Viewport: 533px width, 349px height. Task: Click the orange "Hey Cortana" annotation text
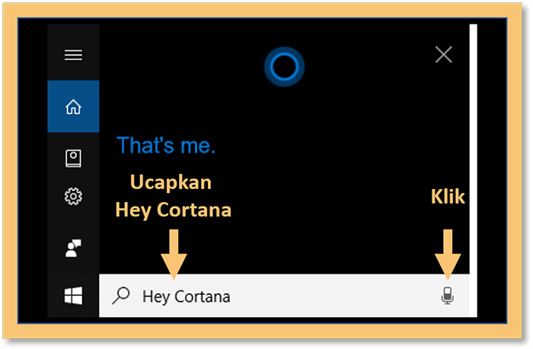point(174,210)
